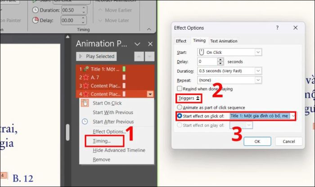Click OK in Effect Options dialog
This screenshot has height=187, width=315.
pyautogui.click(x=257, y=141)
